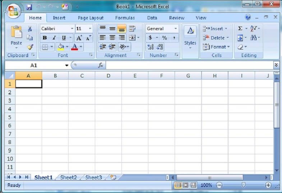The width and height of the screenshot is (282, 193).
Task: Switch to the View tab
Action: [x=201, y=18]
